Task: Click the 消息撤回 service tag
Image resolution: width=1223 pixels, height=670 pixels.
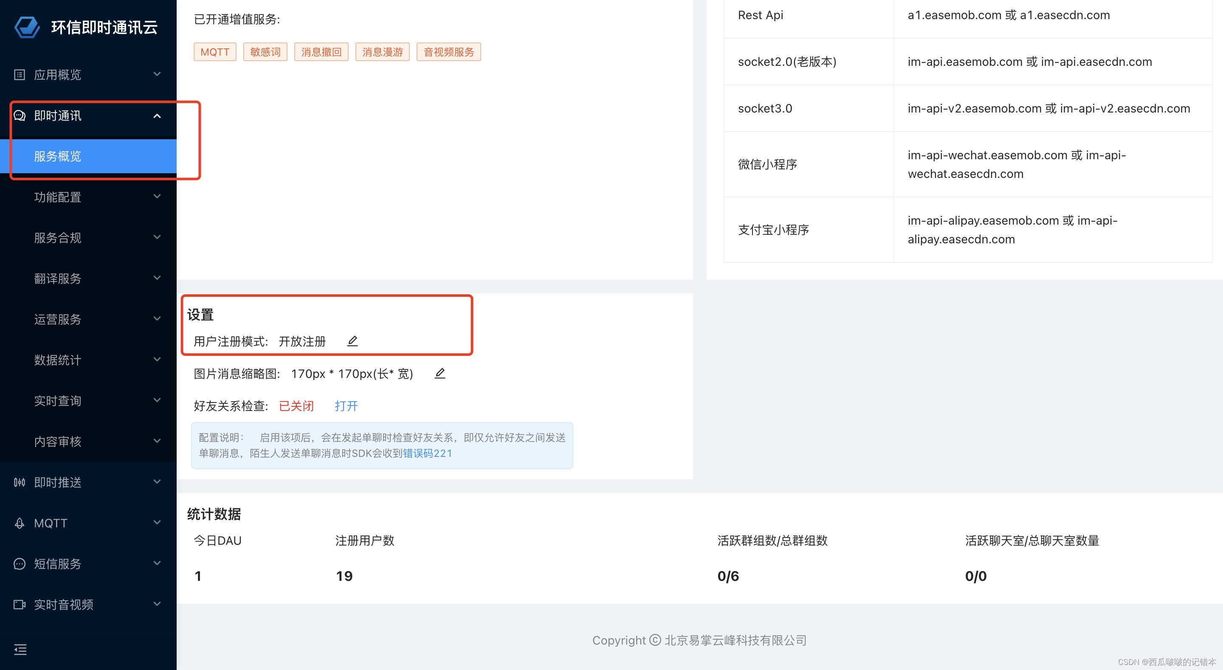Action: pyautogui.click(x=321, y=52)
